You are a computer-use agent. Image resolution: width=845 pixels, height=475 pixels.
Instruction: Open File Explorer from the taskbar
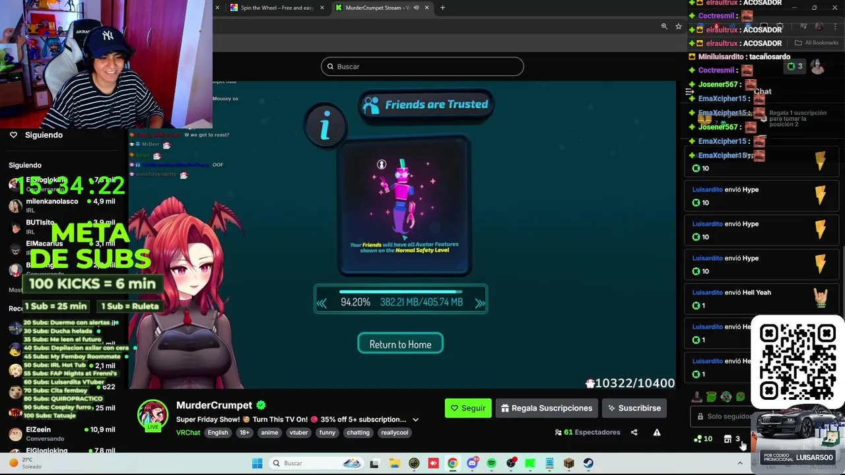click(394, 463)
